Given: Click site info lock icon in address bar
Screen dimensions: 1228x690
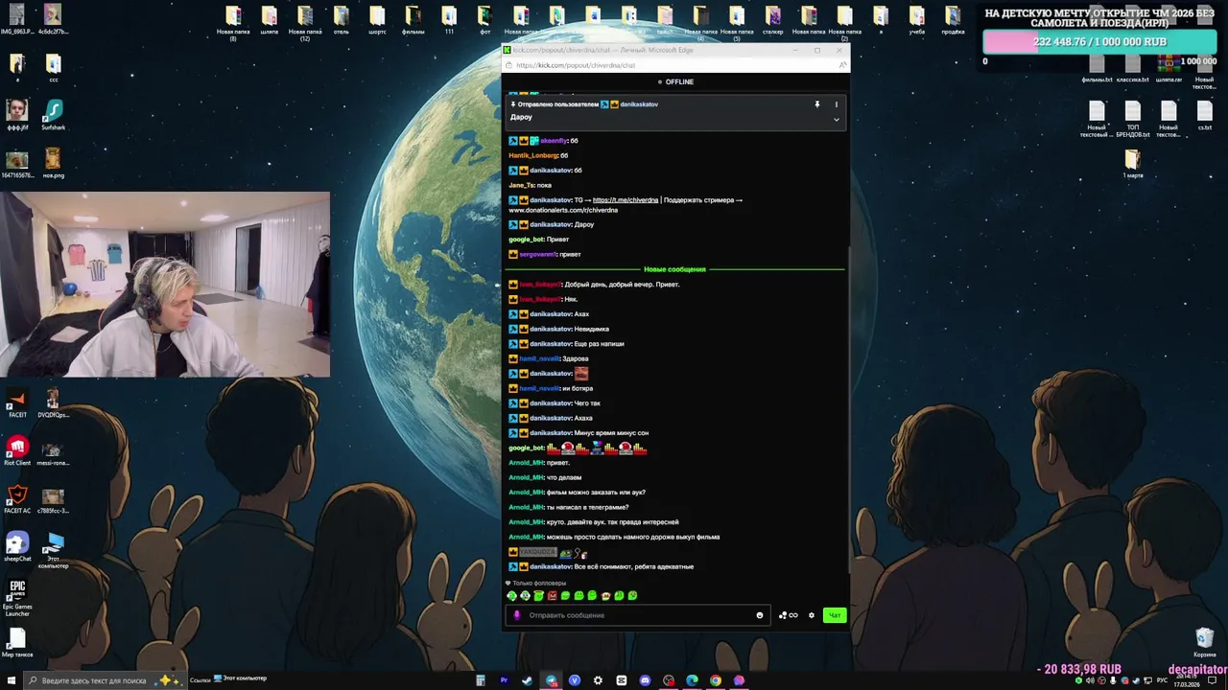Looking at the screenshot, I should [x=509, y=65].
